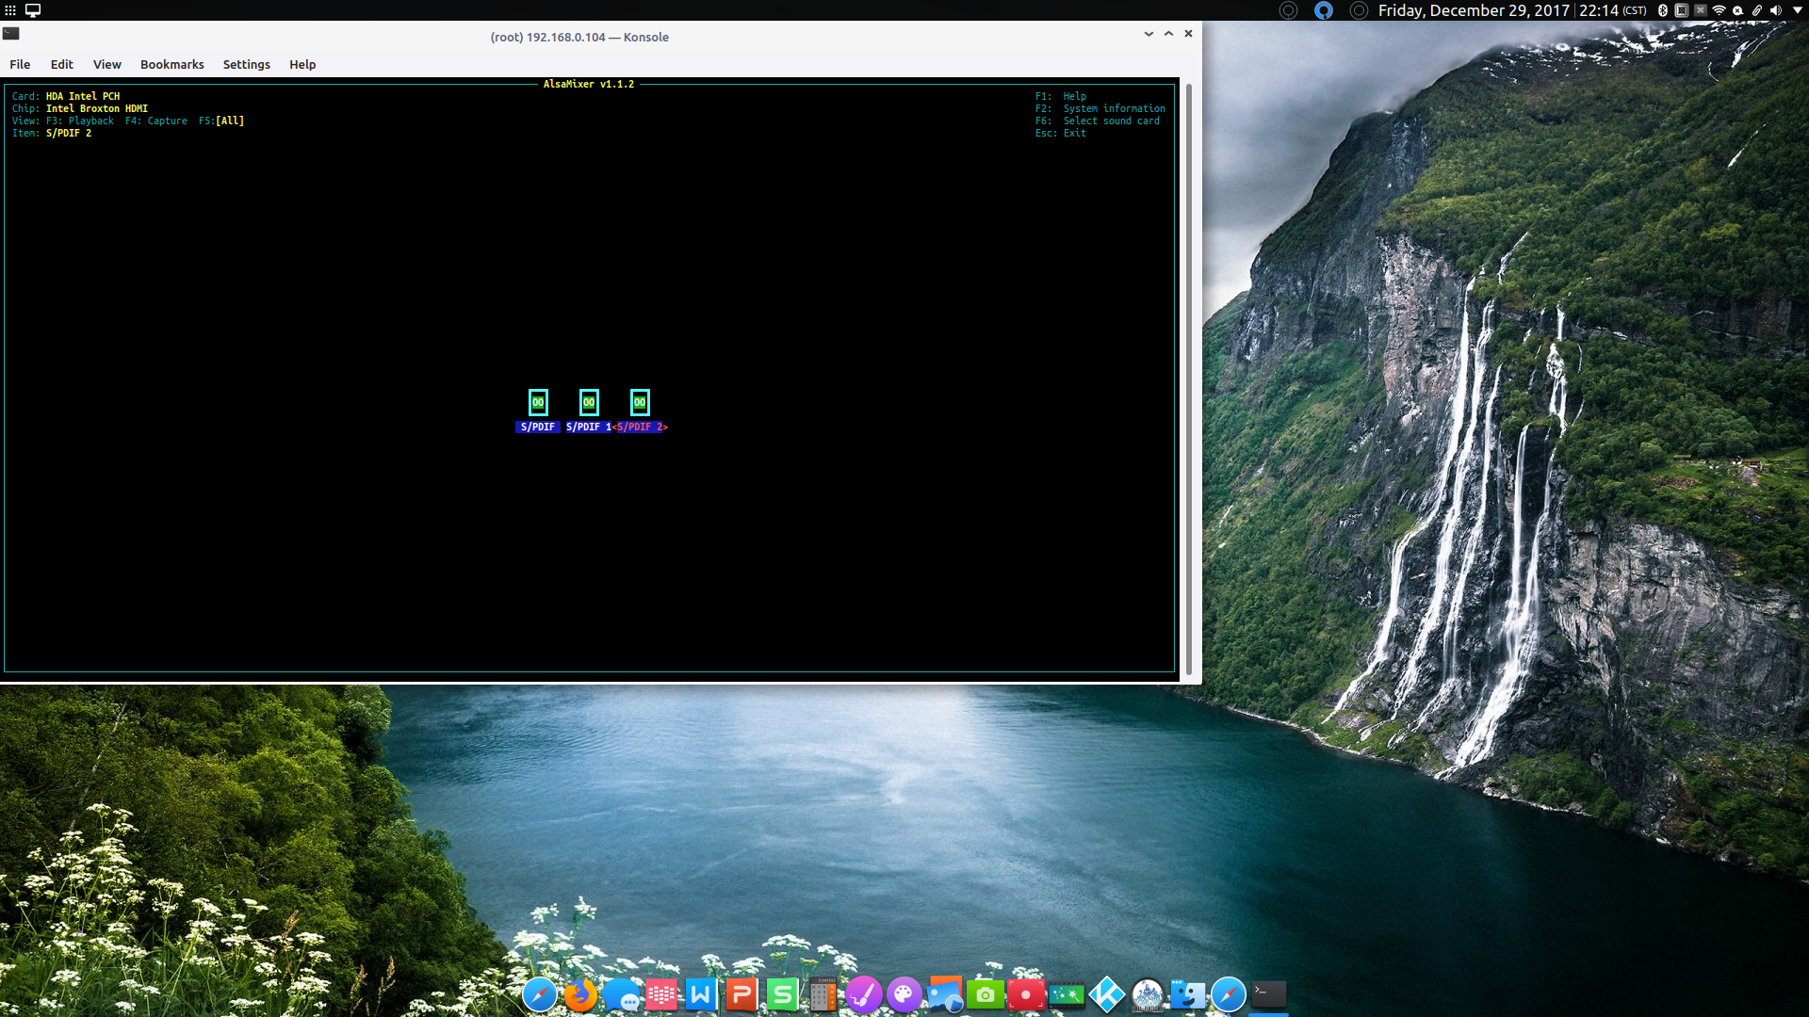
Task: Open the Wi-Fi network tray menu
Action: tap(1719, 10)
